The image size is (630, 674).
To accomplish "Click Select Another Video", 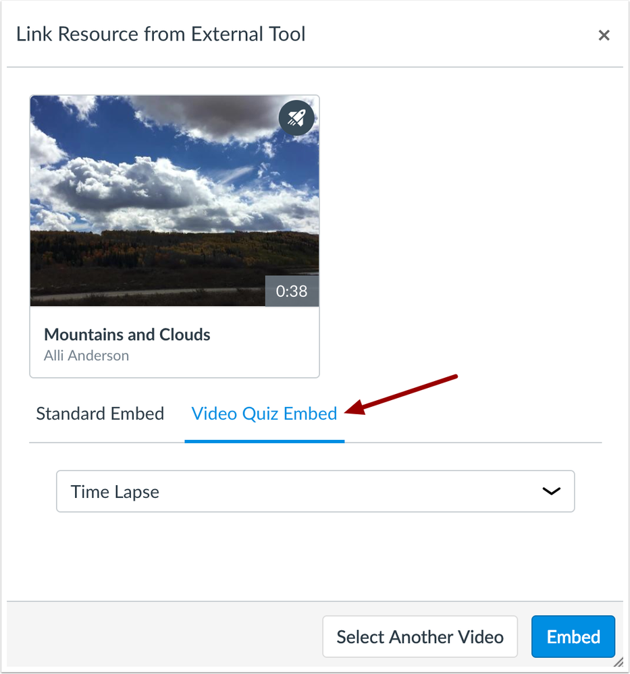I will 419,636.
